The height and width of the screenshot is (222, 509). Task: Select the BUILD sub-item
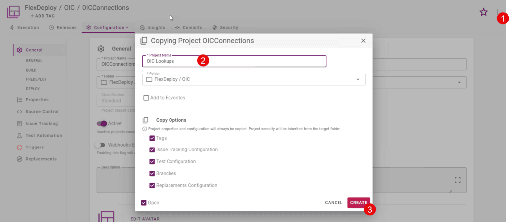tap(31, 70)
